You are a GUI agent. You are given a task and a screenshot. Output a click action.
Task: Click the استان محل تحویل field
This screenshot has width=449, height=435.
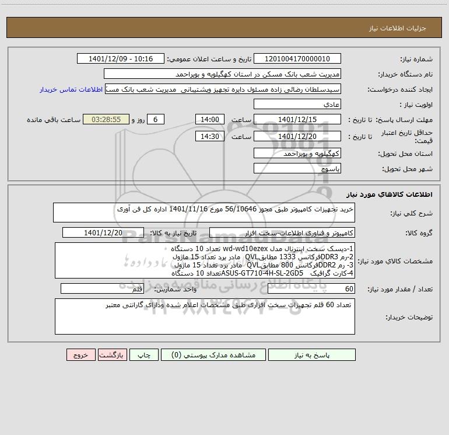pyautogui.click(x=297, y=153)
